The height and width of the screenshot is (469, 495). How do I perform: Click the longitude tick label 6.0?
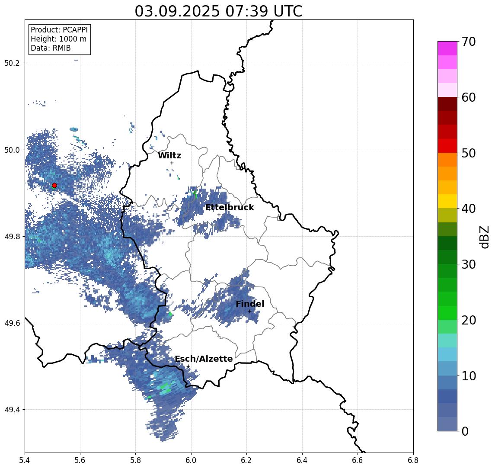[x=192, y=460]
